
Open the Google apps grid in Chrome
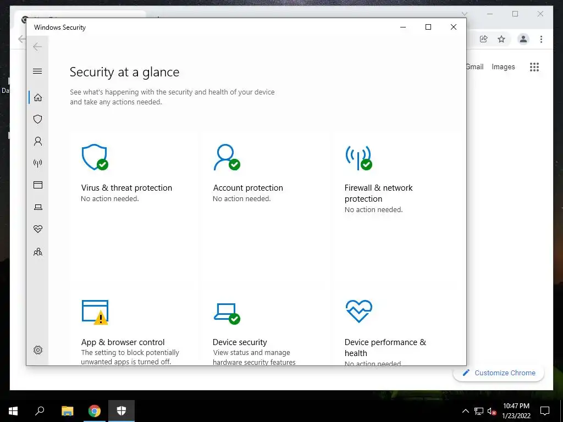click(534, 66)
